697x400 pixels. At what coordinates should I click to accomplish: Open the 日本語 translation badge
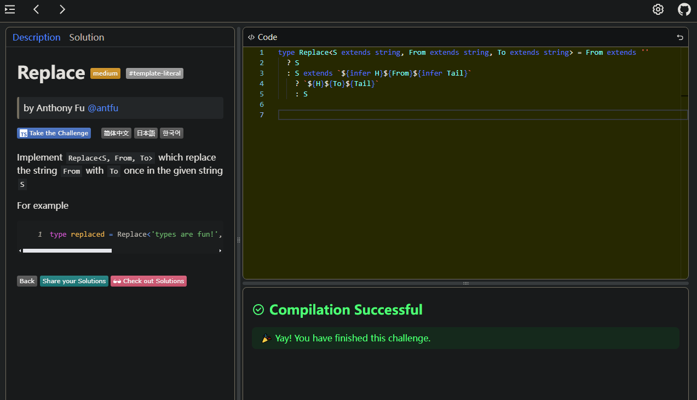(x=146, y=133)
